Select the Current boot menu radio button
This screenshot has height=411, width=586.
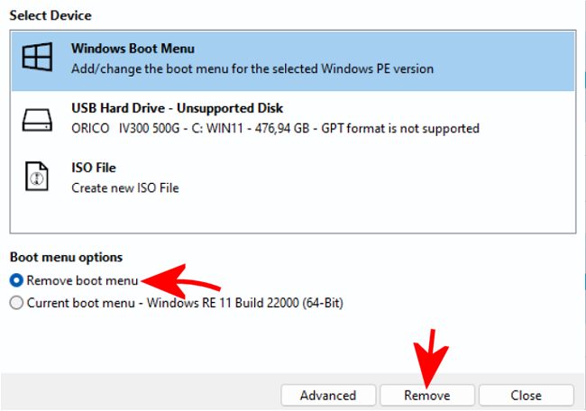click(16, 303)
